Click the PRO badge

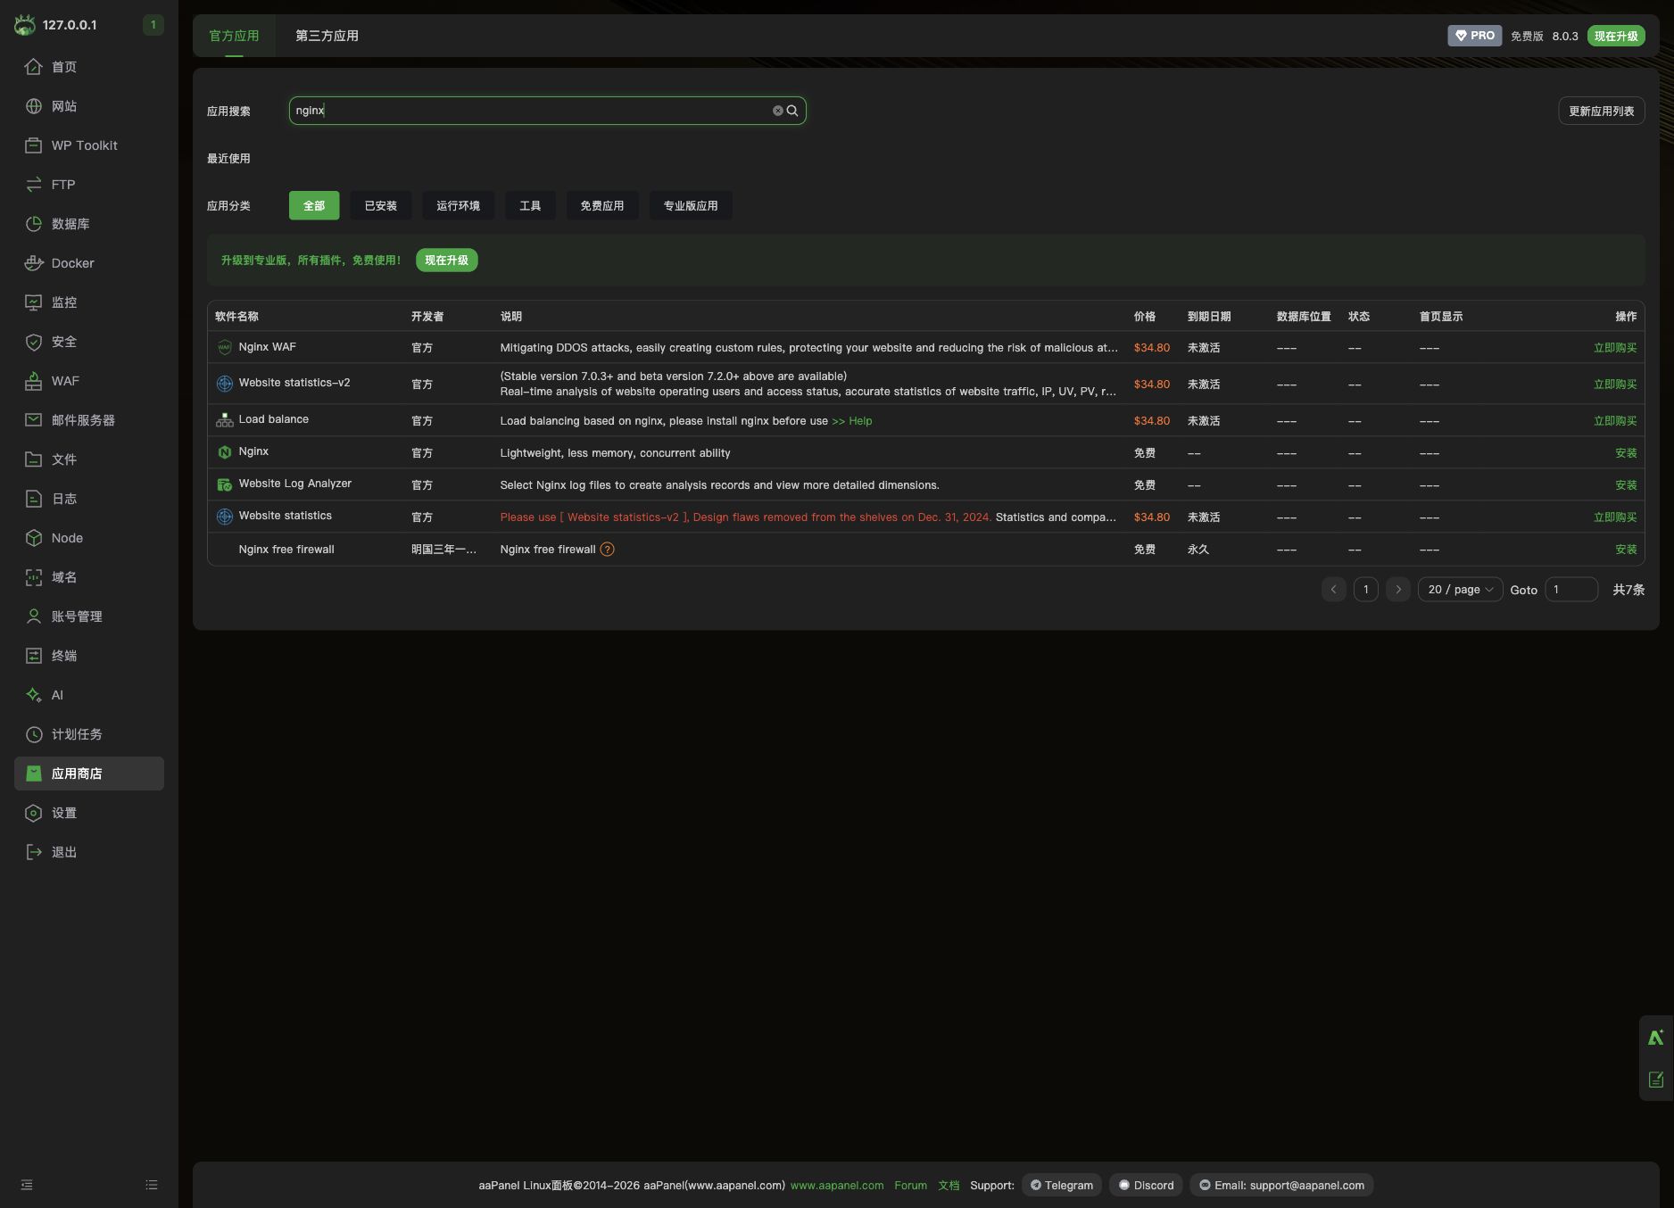click(1474, 36)
